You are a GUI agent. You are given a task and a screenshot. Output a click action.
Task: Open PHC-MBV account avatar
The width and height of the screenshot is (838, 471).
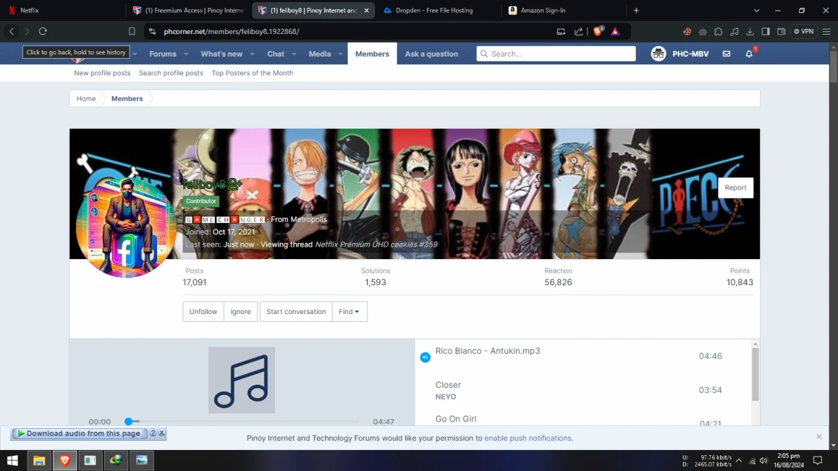tap(659, 54)
